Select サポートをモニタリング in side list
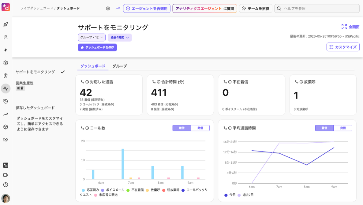Screen dimensions: 363x205 pos(40,72)
